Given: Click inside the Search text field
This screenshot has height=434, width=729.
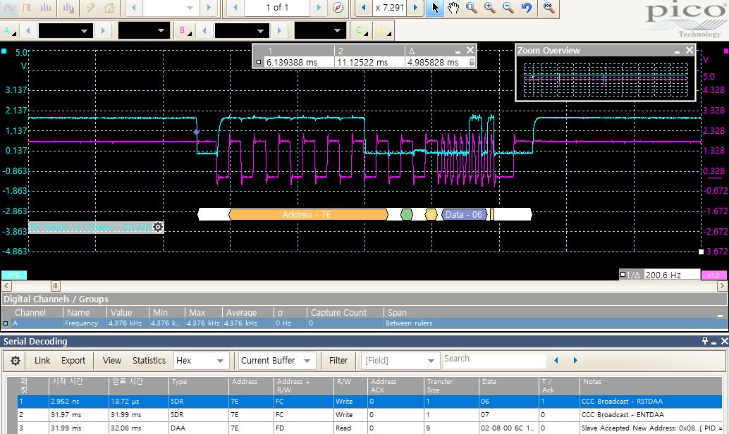Looking at the screenshot, I should [x=494, y=360].
